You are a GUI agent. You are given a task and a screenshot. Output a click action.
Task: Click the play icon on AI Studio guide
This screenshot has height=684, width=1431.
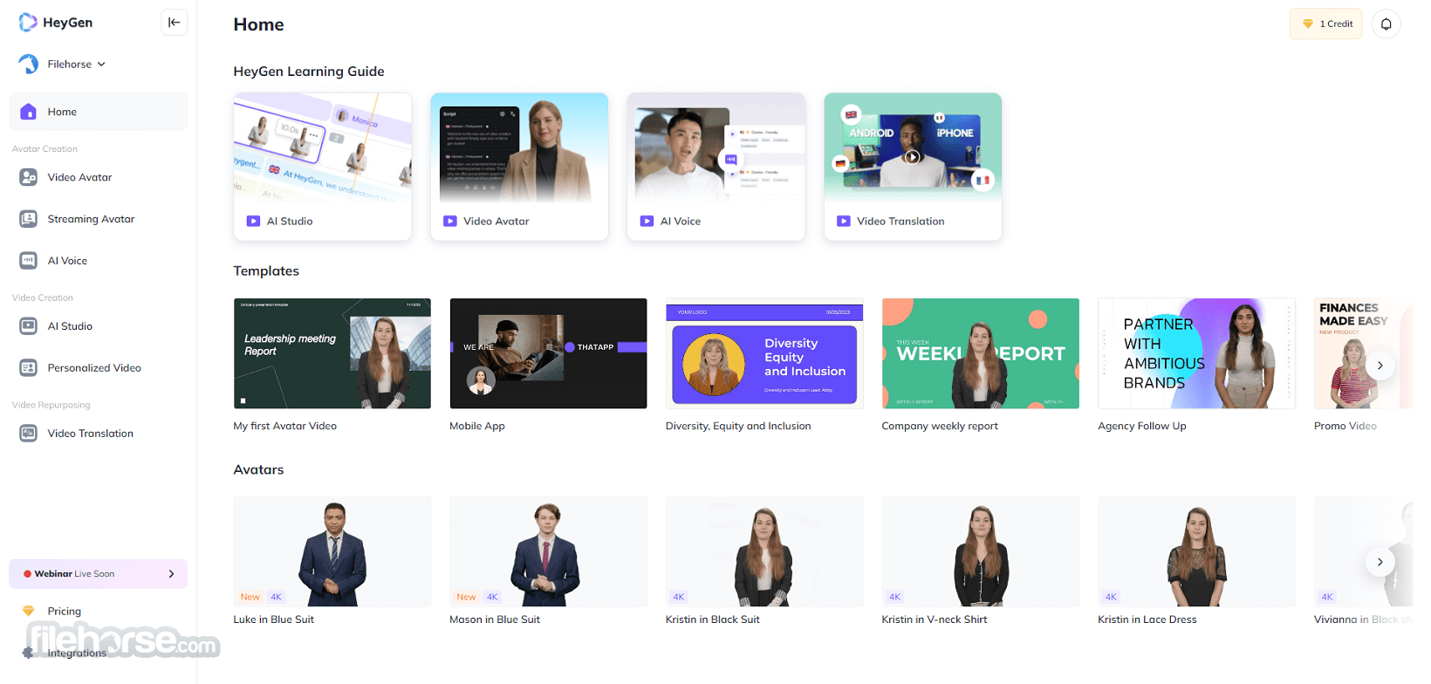pos(253,222)
